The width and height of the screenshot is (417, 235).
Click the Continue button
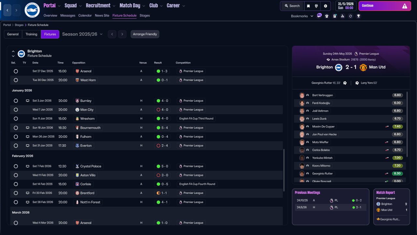[385, 6]
